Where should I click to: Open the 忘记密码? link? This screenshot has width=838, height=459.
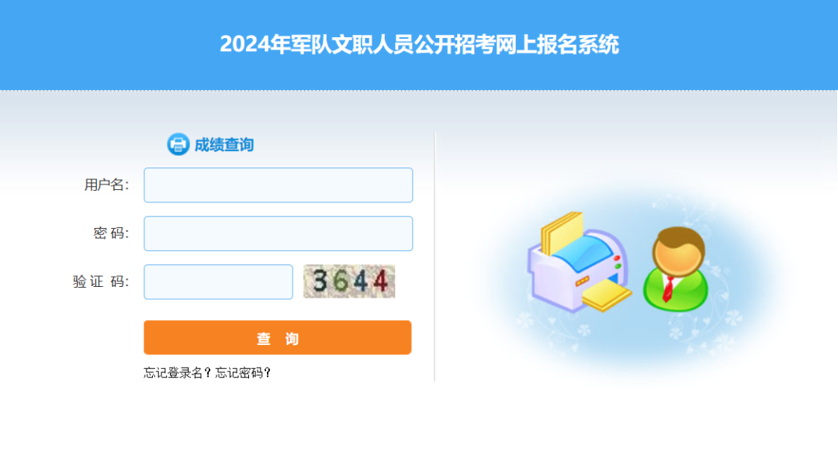(243, 373)
